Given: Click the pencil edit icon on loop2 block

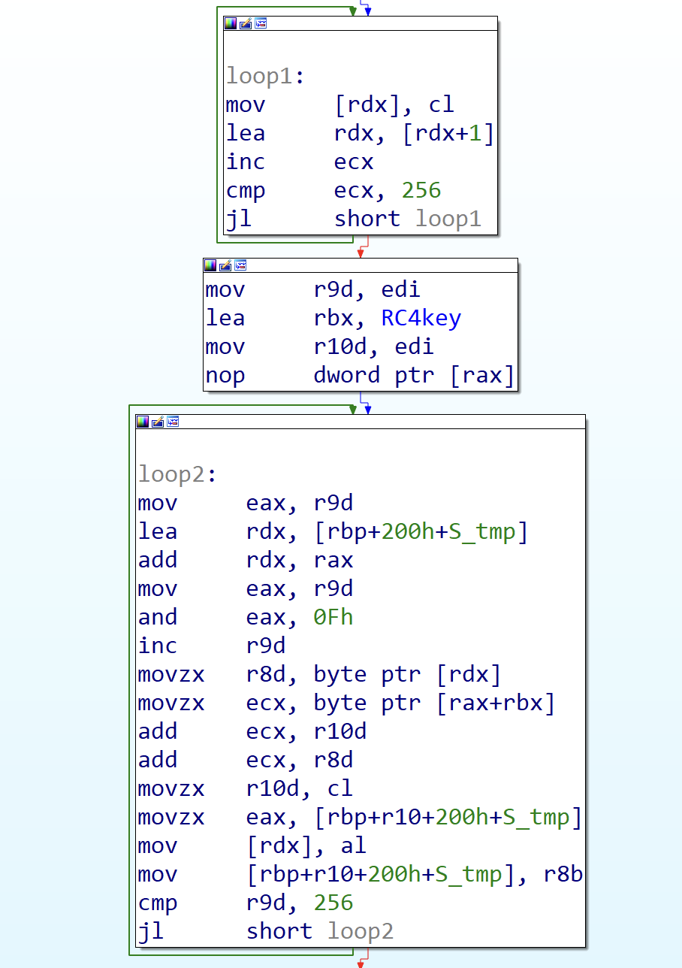Looking at the screenshot, I should (x=158, y=422).
